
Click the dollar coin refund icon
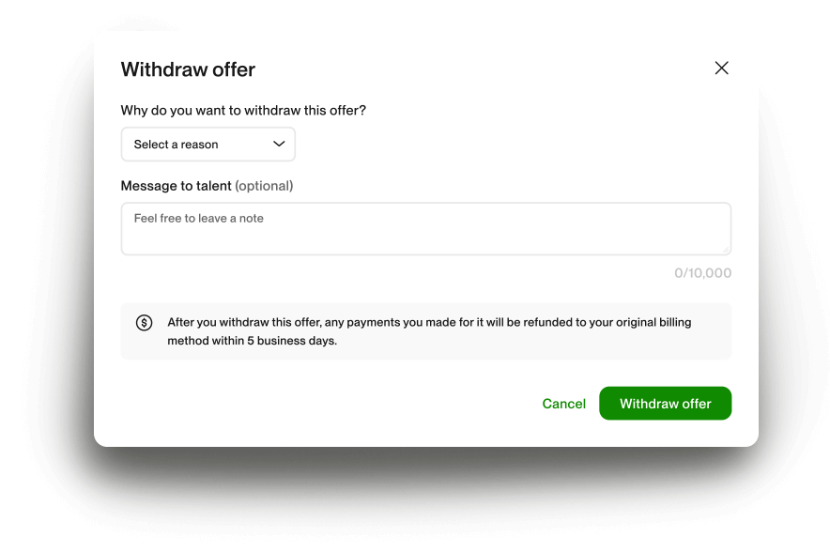point(144,323)
